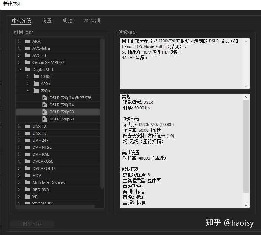Click the DV - 24P folder icon
Screen dimensions: 261x235
[x=28, y=140]
